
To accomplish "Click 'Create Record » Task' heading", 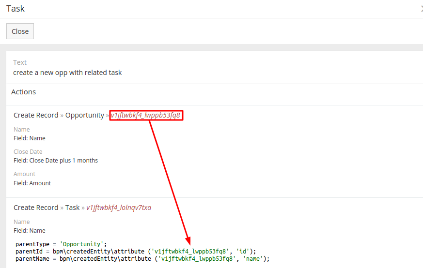I will (x=46, y=208).
